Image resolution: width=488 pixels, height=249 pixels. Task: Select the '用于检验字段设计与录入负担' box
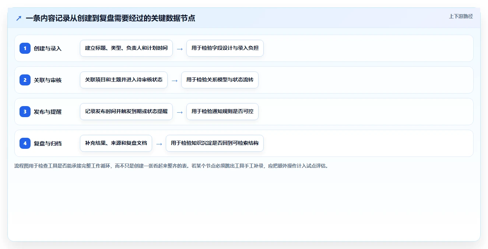[225, 48]
